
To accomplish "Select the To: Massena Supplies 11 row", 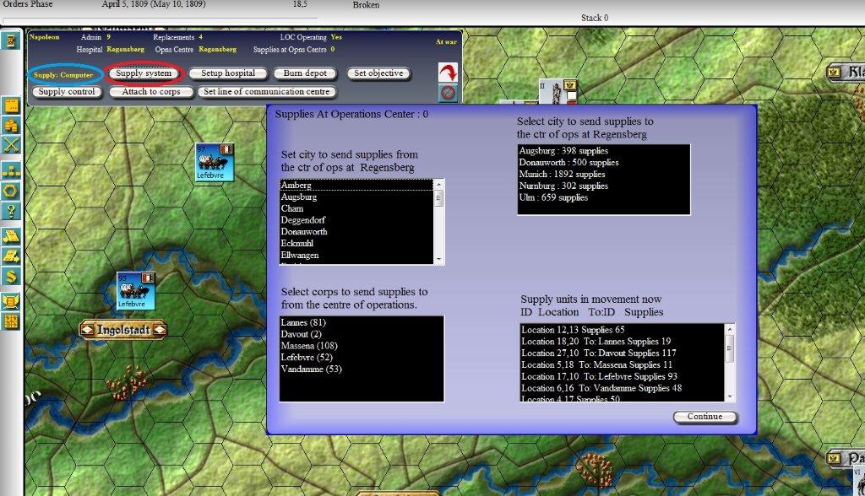I will pyautogui.click(x=623, y=364).
